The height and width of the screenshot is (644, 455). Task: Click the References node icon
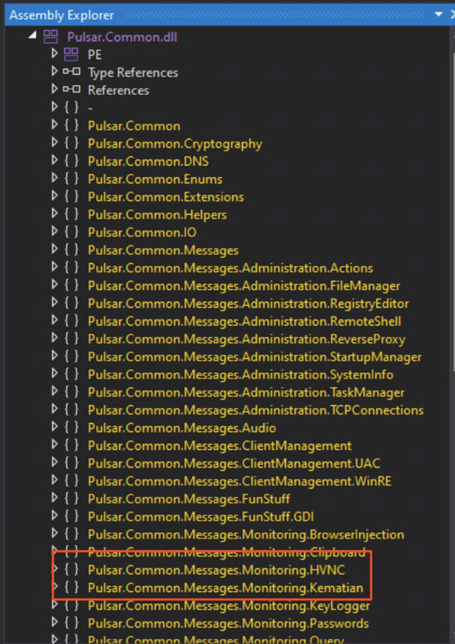pos(71,89)
